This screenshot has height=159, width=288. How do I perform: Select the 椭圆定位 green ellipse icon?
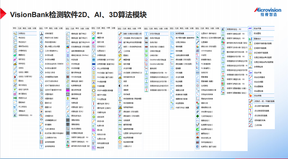15,55
